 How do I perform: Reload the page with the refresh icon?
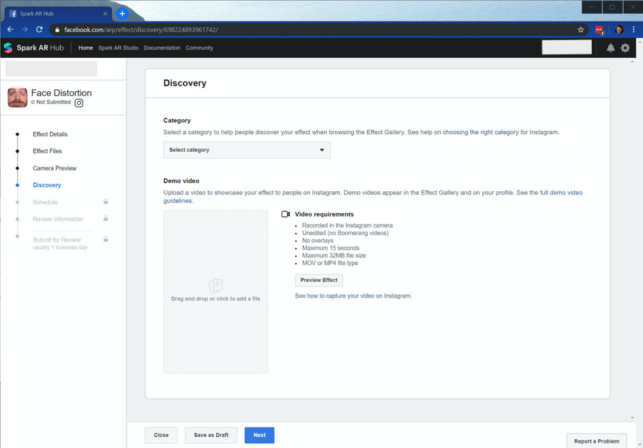coord(40,29)
